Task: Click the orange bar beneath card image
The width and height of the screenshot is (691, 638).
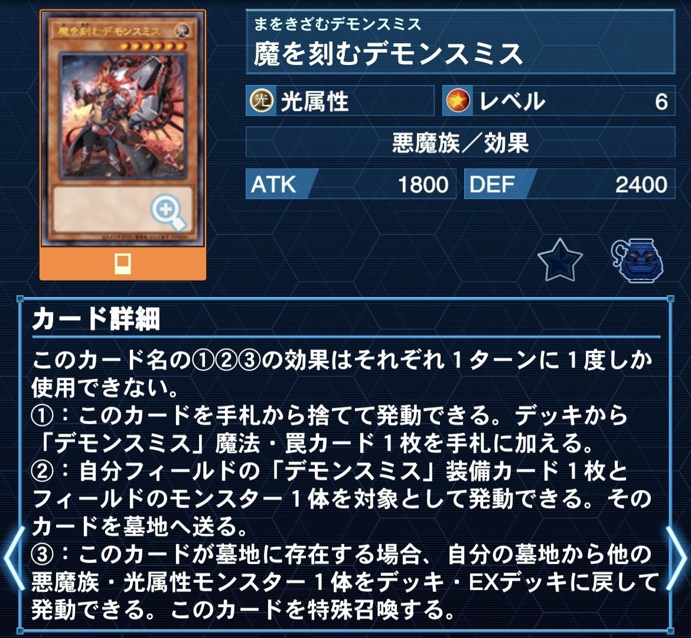Action: [123, 263]
